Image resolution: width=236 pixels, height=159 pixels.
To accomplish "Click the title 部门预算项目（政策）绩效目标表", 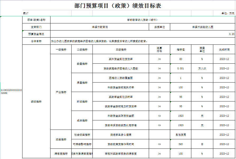I will [x=118, y=6].
